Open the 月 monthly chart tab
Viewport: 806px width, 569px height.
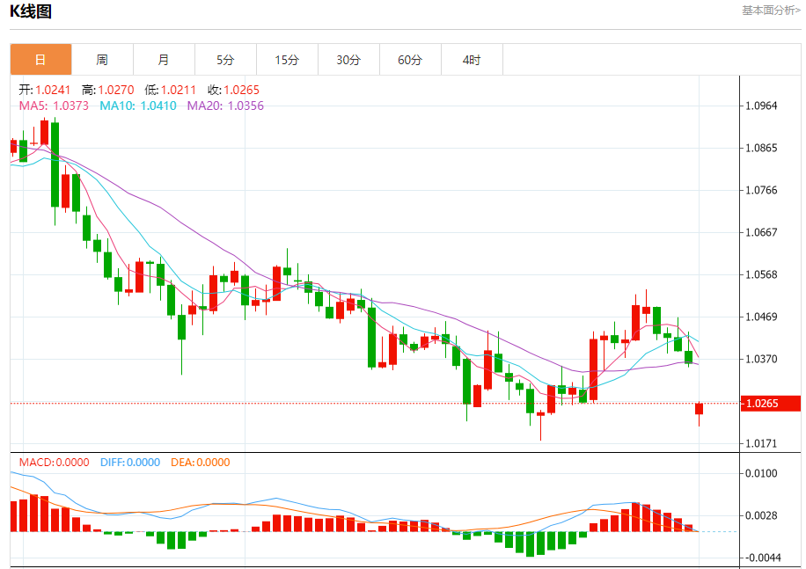pyautogui.click(x=164, y=60)
